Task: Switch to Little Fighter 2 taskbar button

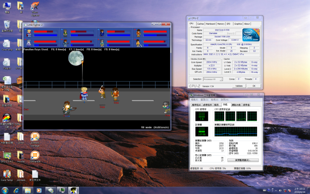Action: 74,191
